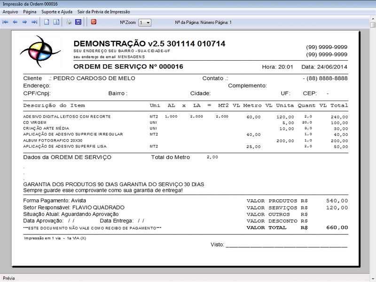Open the Nº Zoom dropdown
Screen dimensions: 376x282
145,23
